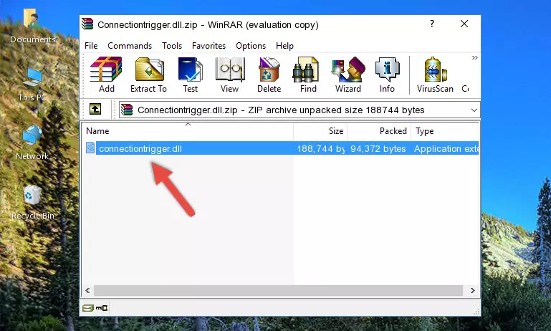Screen dimensions: 551x331
Task: Open the Help menu
Action: tap(284, 46)
